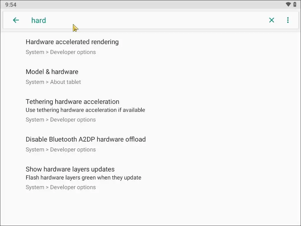Focus the search field containing 'hard'
Viewport: 301px width, 226px height.
pos(39,20)
